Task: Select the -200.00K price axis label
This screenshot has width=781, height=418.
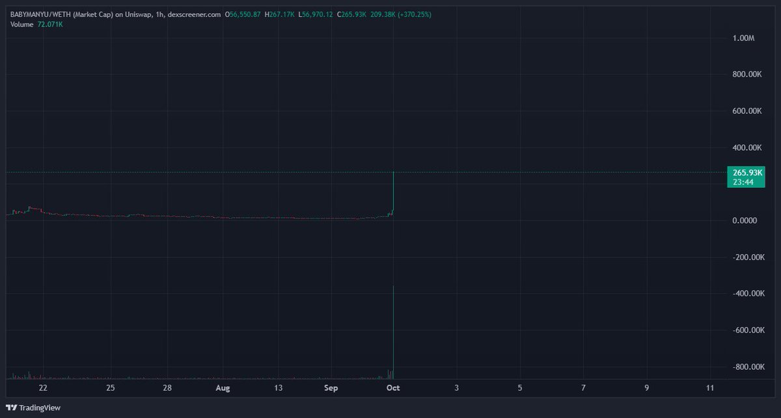Action: (748, 257)
